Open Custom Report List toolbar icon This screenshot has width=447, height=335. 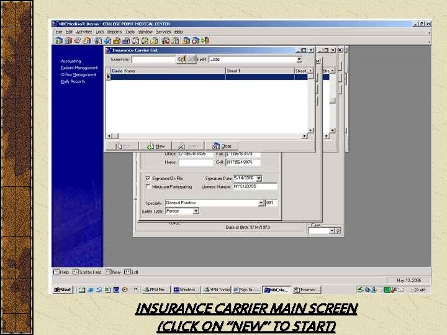[x=174, y=41]
